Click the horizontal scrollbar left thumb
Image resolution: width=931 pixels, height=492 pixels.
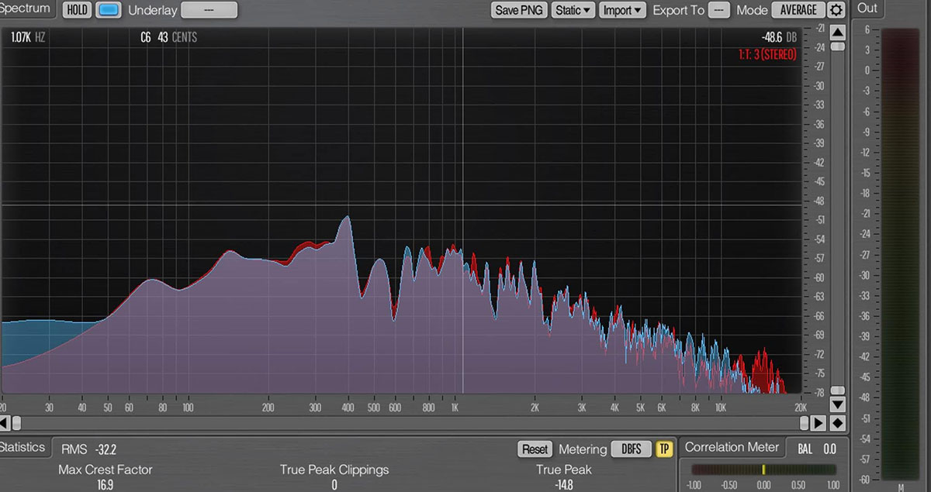pyautogui.click(x=16, y=423)
